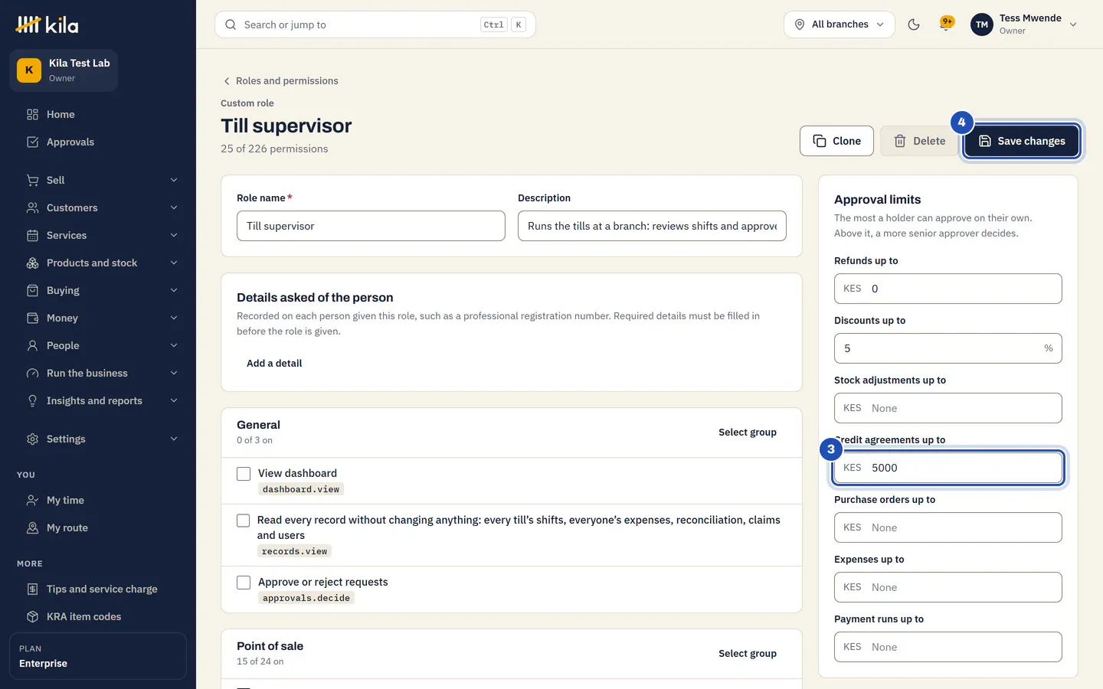
Task: Check Read every record permission
Action: [x=244, y=521]
